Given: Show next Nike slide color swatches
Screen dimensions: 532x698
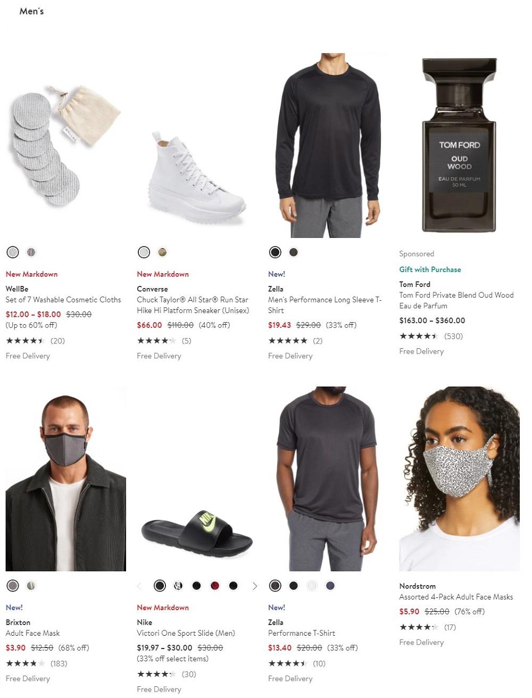Looking at the screenshot, I should [x=254, y=586].
